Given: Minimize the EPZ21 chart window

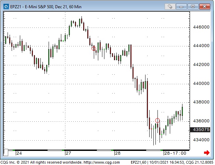Looking at the screenshot, I should [181, 7].
